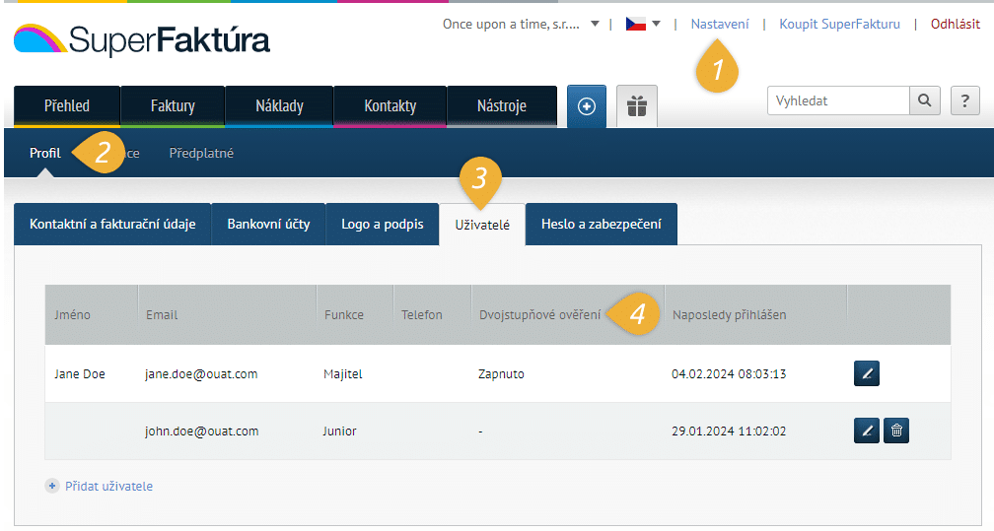Select the name cell Jane Doe
The image size is (994, 531).
[79, 373]
